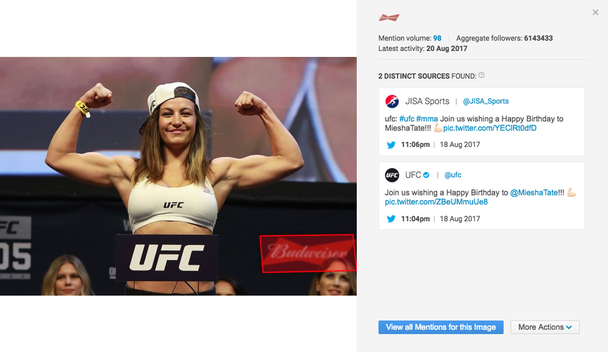This screenshot has height=352, width=608.
Task: Click the @MieshaTate mention link
Action: pyautogui.click(x=534, y=193)
